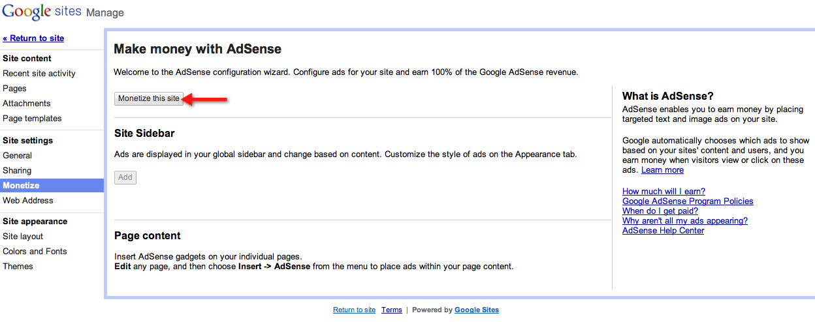
Task: Select Page templates in sidebar
Action: [32, 119]
